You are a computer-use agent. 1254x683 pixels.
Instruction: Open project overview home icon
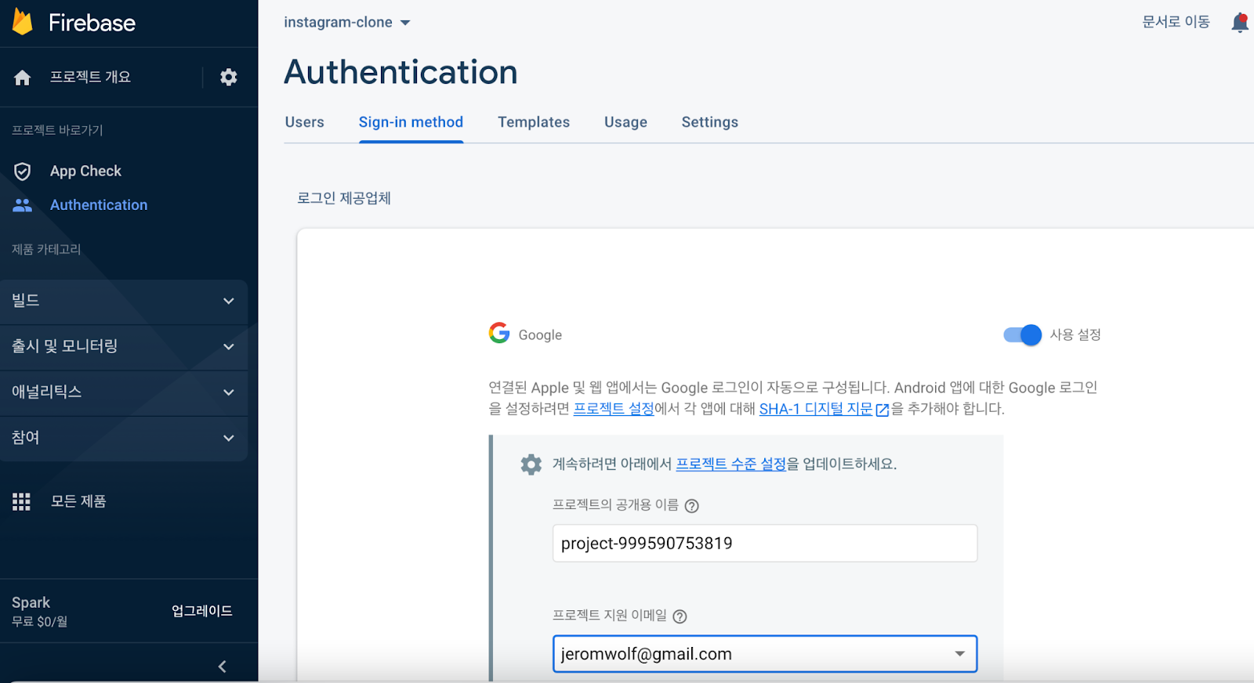[x=23, y=77]
